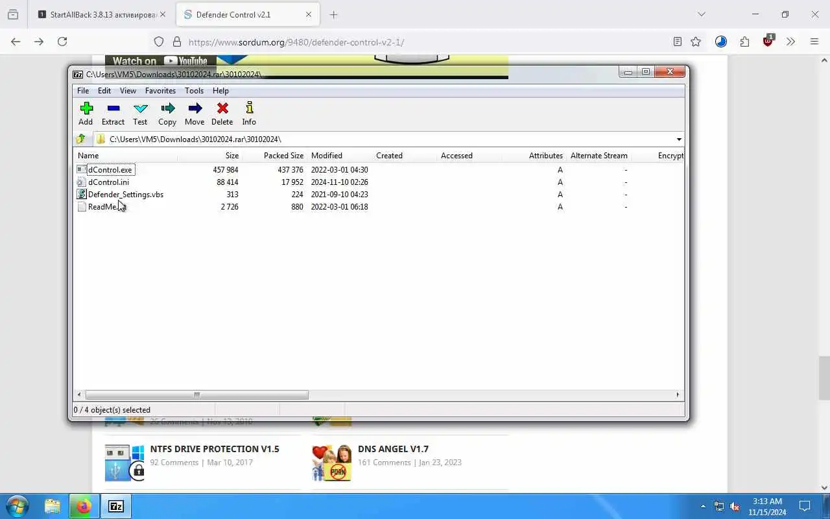Viewport: 830px width, 519px height.
Task: Go up one folder level in 7-Zip
Action: pos(81,139)
